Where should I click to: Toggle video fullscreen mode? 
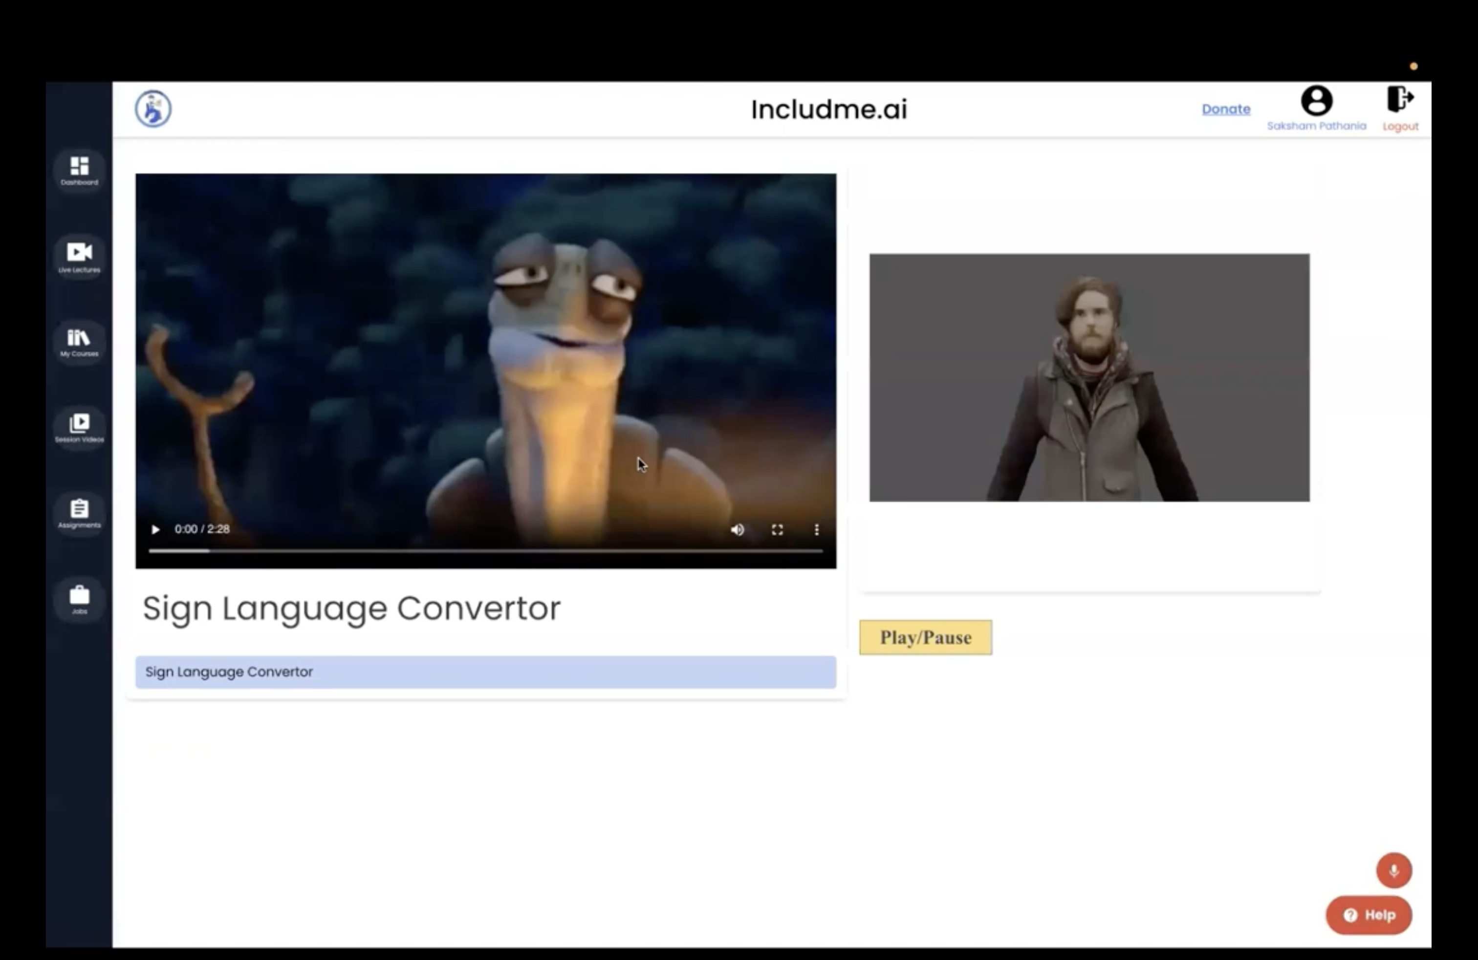[x=777, y=530]
